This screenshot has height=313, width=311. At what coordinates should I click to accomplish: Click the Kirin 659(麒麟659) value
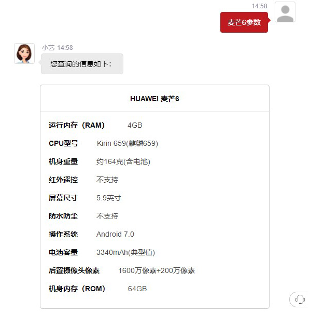pos(128,144)
